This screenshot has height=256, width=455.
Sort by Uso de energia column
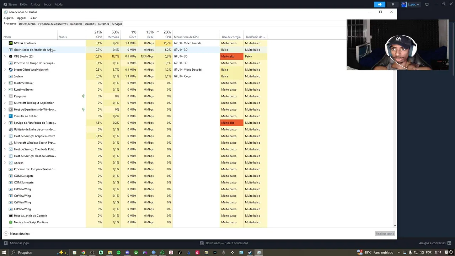click(x=231, y=34)
